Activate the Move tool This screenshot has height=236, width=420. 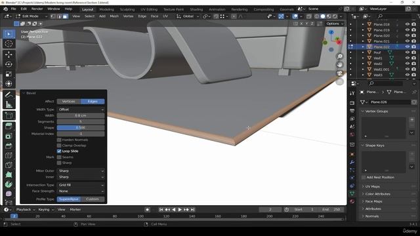9,54
